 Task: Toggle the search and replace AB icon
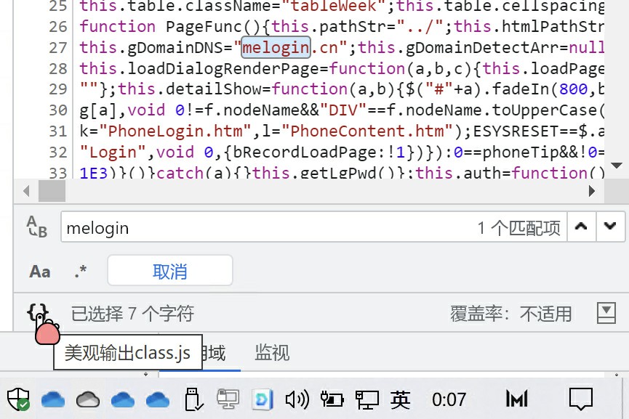coord(36,227)
